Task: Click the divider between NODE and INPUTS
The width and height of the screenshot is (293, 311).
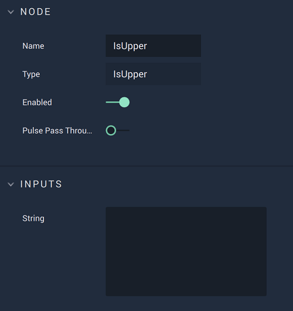Action: (x=146, y=166)
